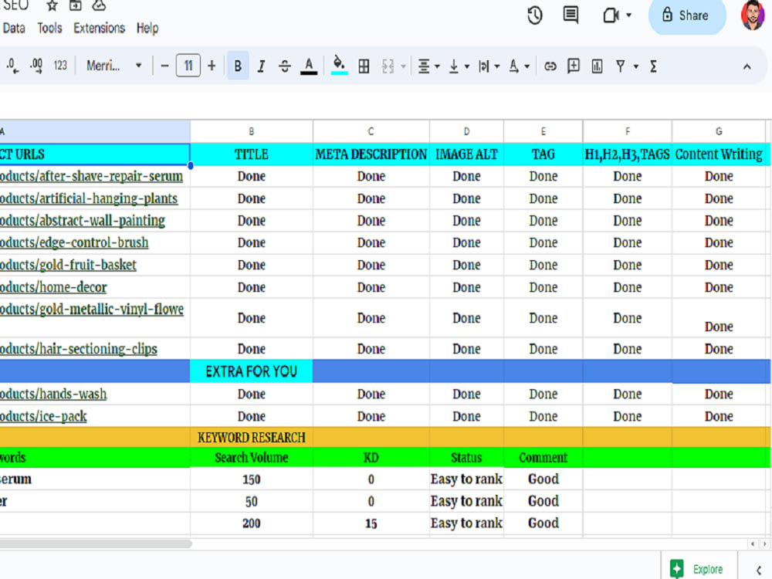The width and height of the screenshot is (772, 579).
Task: Open text wrapping dropdown
Action: point(489,66)
